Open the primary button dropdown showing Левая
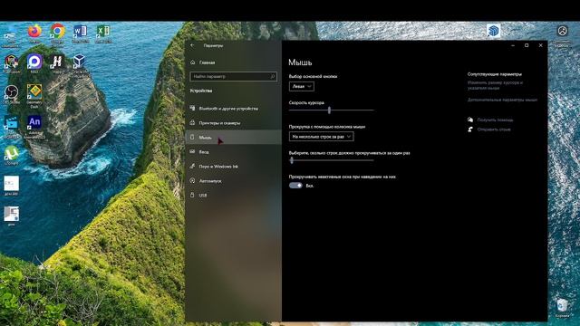 (x=302, y=86)
